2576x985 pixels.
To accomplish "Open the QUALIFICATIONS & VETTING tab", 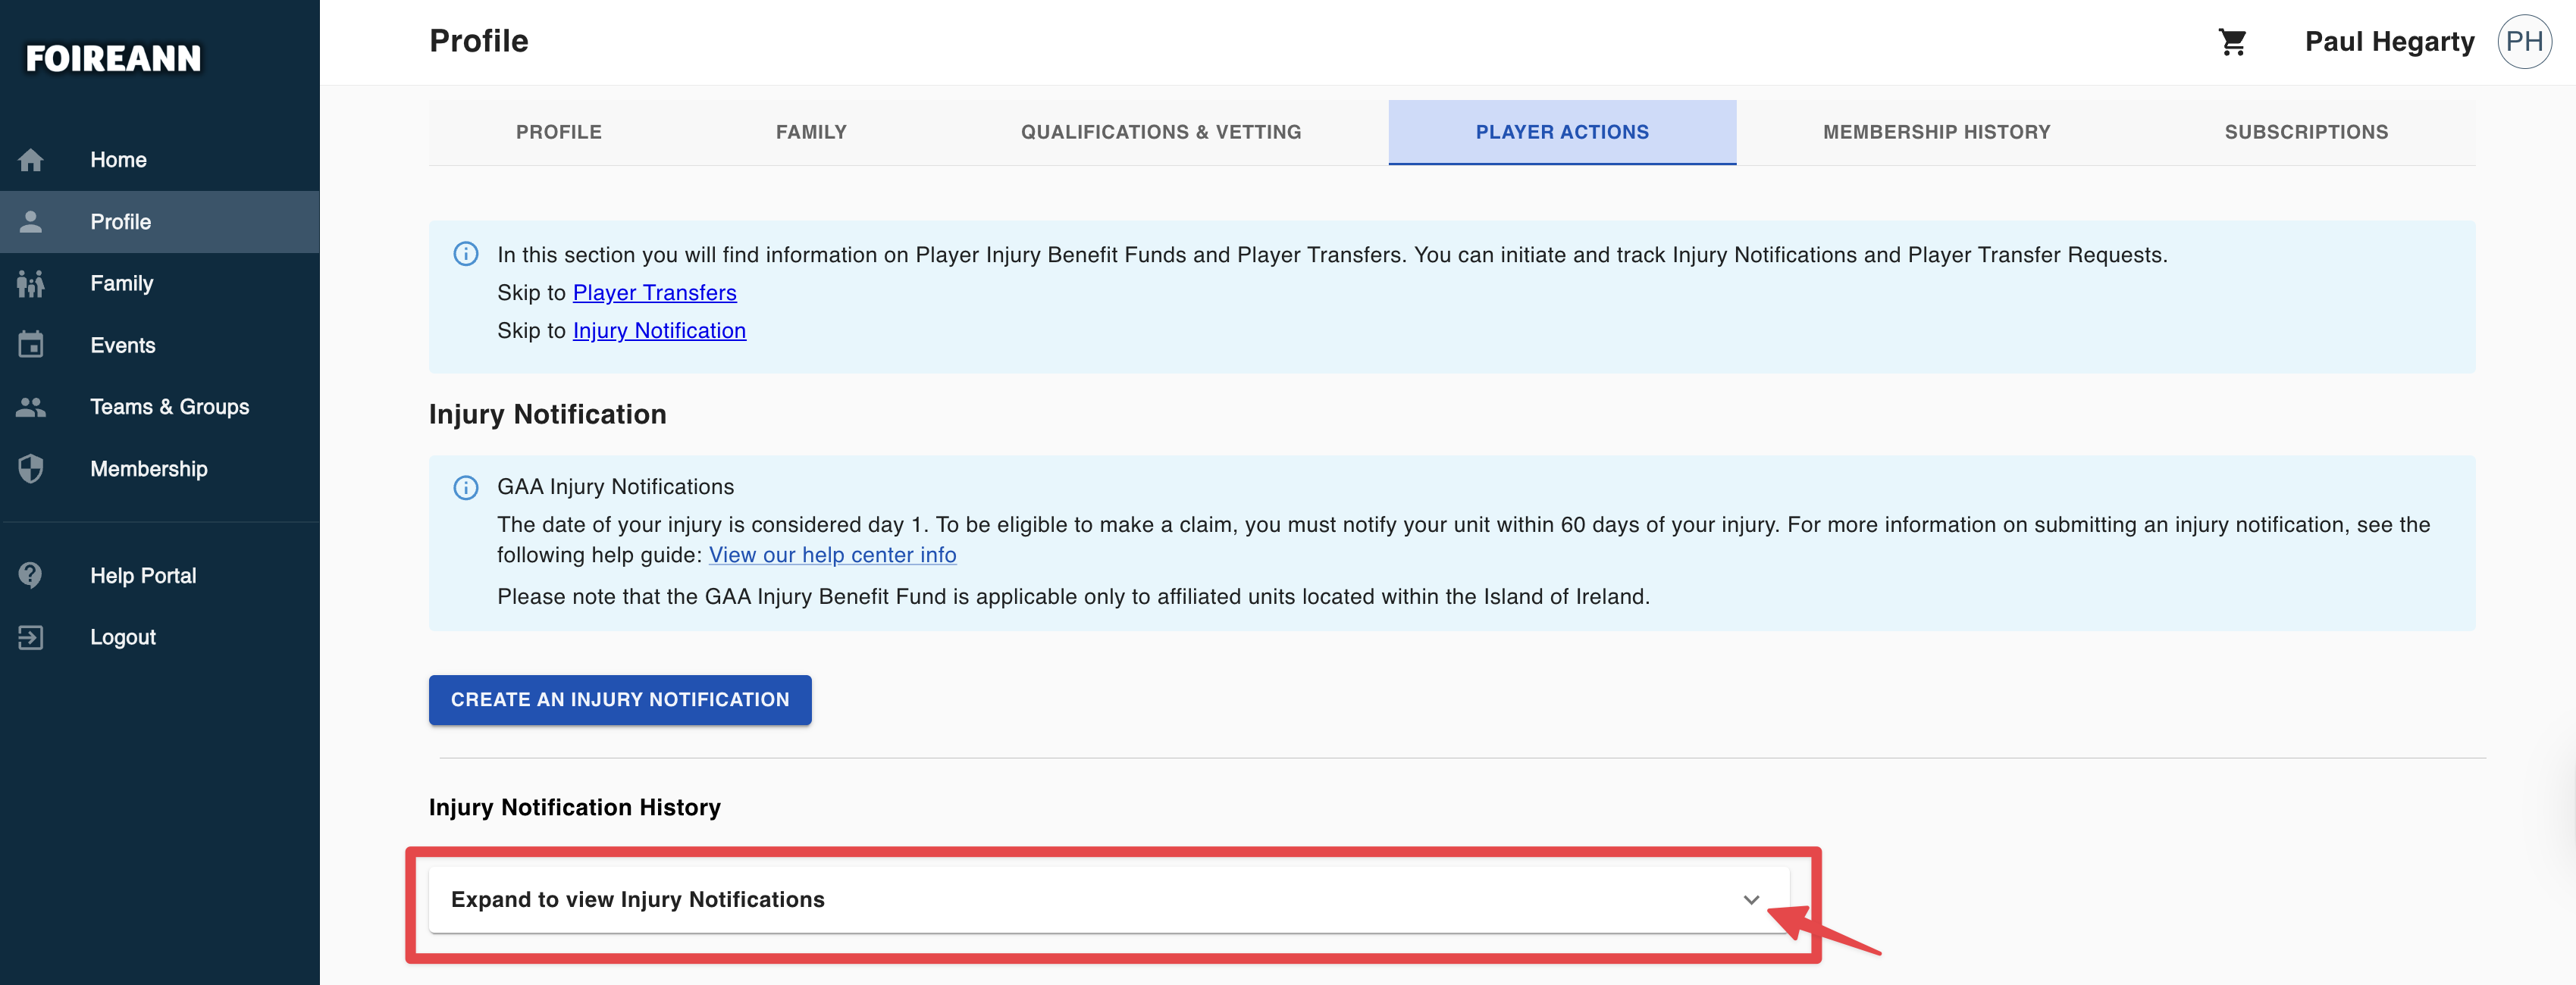I will click(1161, 132).
